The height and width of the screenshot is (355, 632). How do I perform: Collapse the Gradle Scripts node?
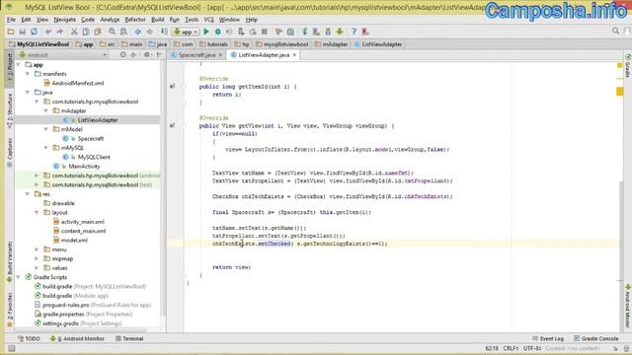[19, 277]
